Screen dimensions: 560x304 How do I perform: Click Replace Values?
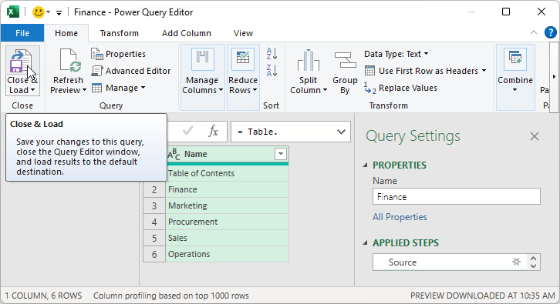coord(400,88)
